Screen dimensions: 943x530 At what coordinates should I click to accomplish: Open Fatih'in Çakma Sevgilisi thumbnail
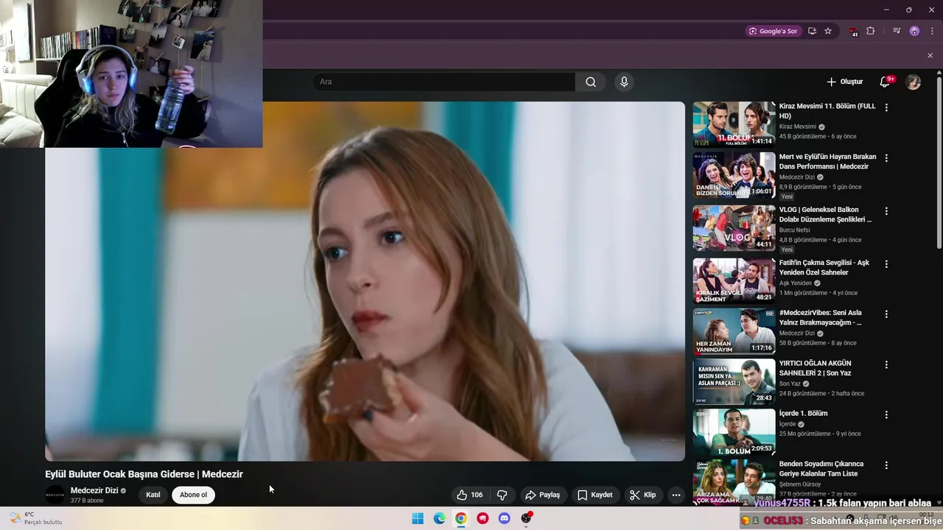click(x=734, y=281)
